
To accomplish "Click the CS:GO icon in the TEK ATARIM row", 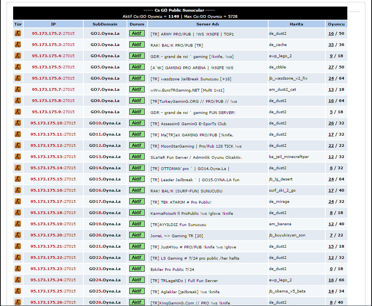I will pos(18,201).
